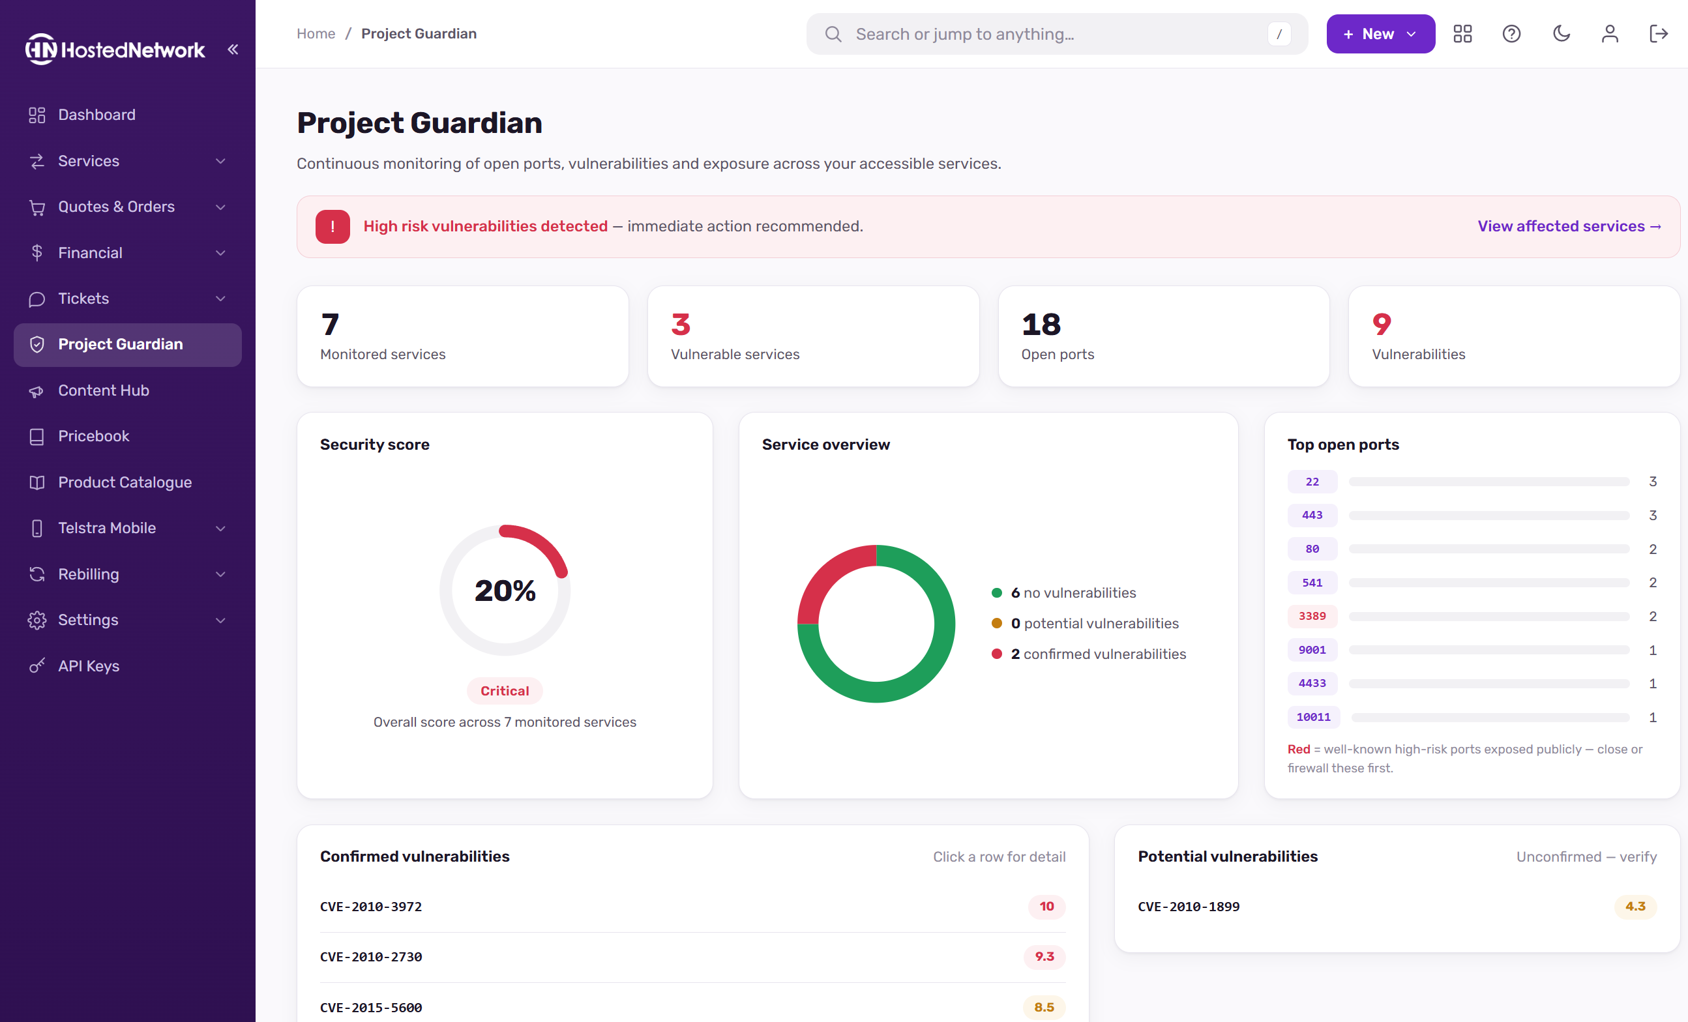Click the Content Hub megaphone icon
The height and width of the screenshot is (1022, 1688).
tap(37, 390)
